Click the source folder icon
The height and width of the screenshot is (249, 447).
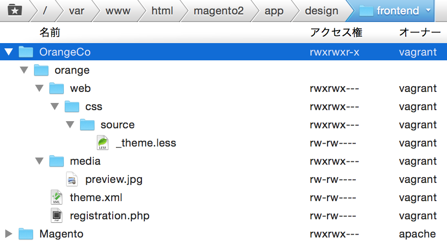coord(87,124)
